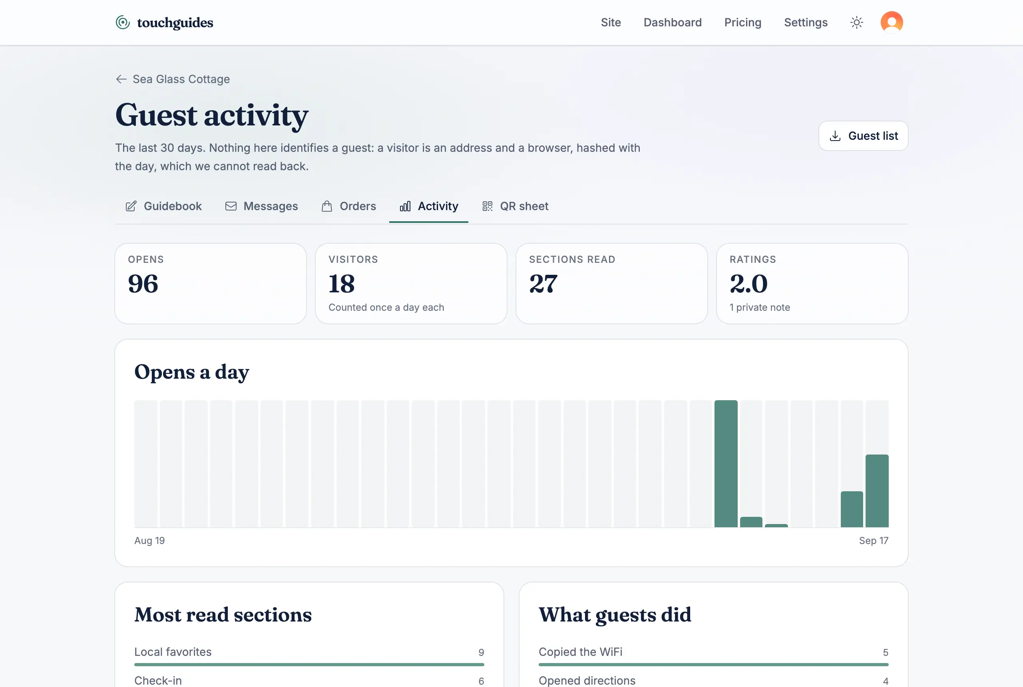Click the 'Local favorites' row label
Screen dimensions: 1023x687
173,652
